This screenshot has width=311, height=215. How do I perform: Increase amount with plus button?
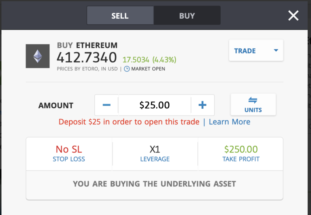pyautogui.click(x=202, y=105)
